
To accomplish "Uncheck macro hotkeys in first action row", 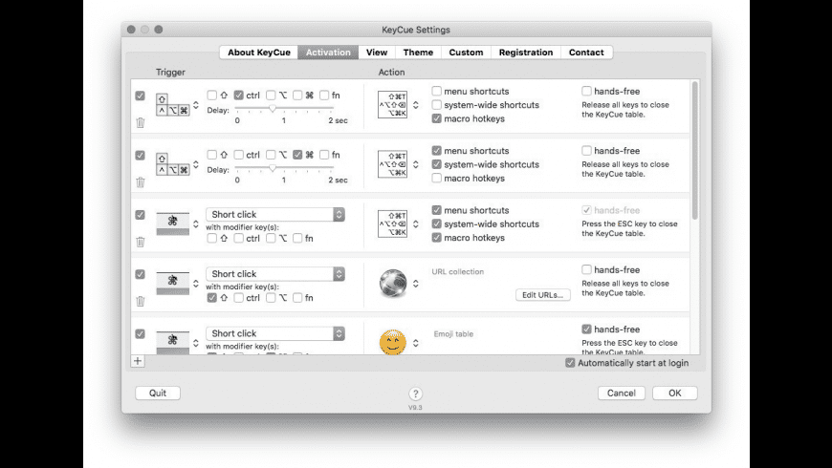I will 437,118.
